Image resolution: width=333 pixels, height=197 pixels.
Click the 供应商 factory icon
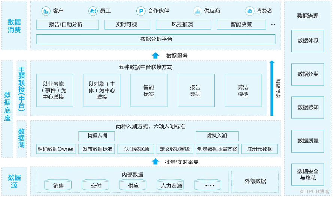click(x=197, y=11)
